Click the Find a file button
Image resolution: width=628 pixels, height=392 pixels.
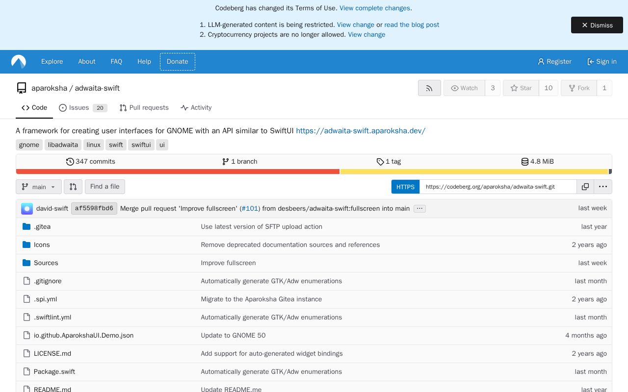tap(105, 187)
